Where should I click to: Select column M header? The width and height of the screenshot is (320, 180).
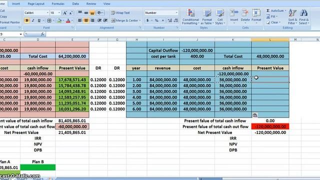click(295, 40)
